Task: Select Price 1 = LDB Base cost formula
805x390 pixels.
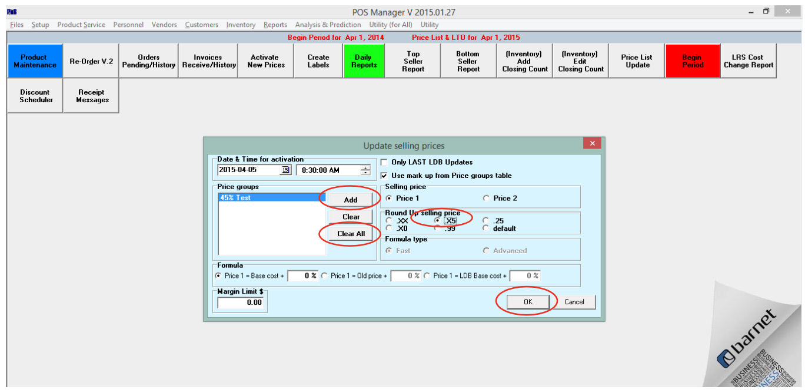Action: click(x=427, y=275)
